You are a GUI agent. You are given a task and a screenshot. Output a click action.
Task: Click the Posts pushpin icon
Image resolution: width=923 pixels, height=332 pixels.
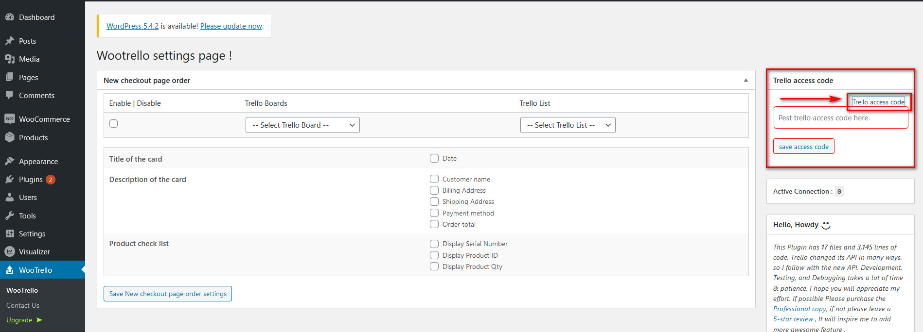[x=10, y=41]
